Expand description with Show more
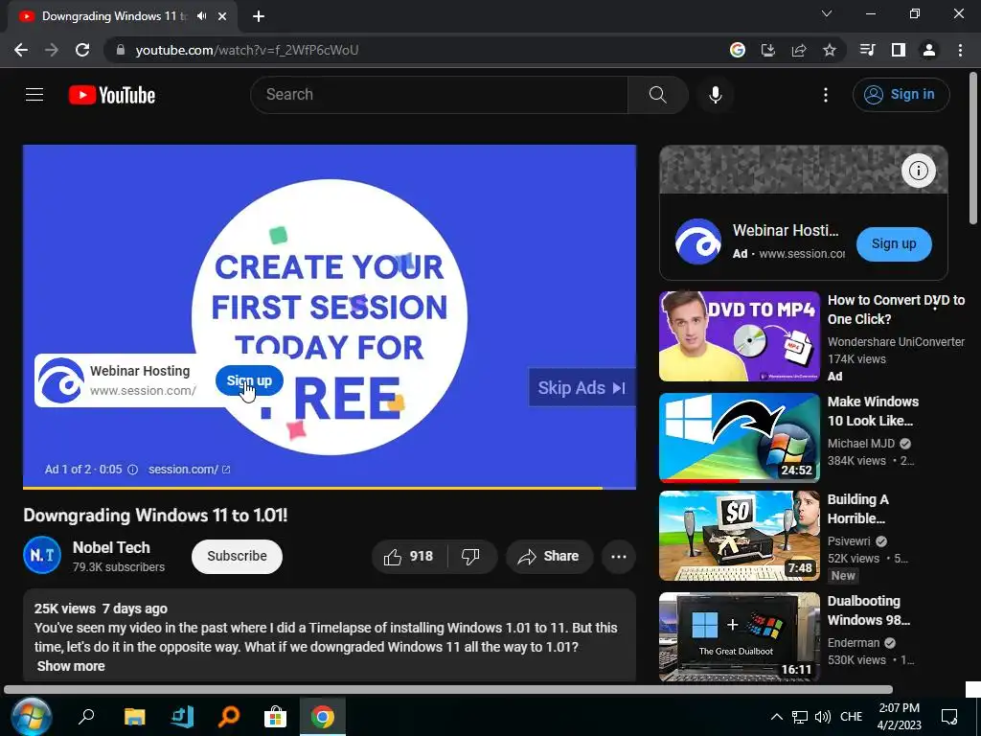The image size is (981, 736). pyautogui.click(x=71, y=667)
